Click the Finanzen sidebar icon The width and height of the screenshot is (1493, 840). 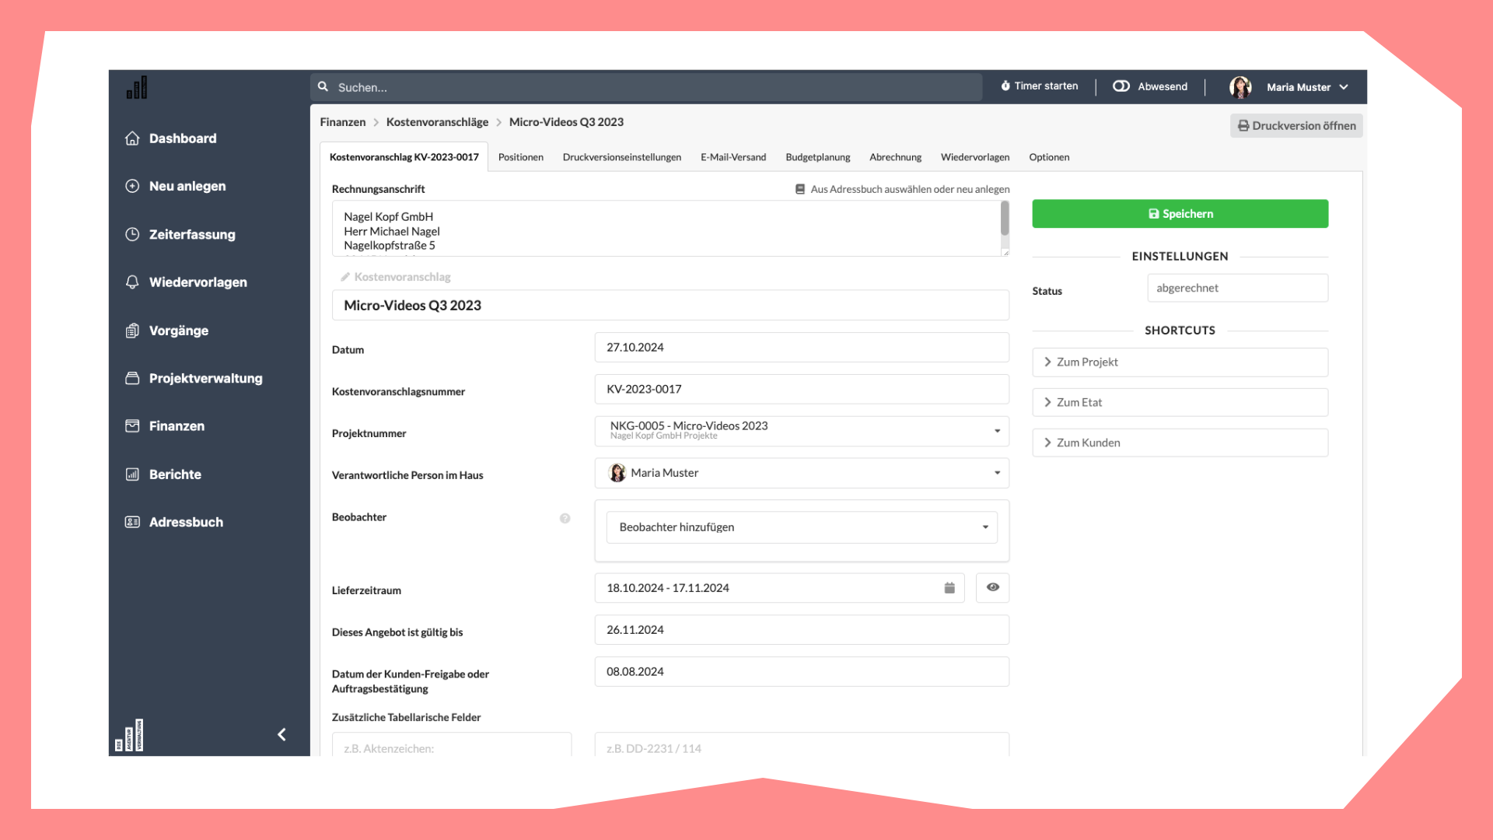tap(133, 426)
